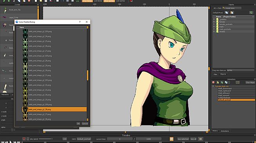Click the key all button
The height and width of the screenshot is (143, 256).
[x=193, y=139]
